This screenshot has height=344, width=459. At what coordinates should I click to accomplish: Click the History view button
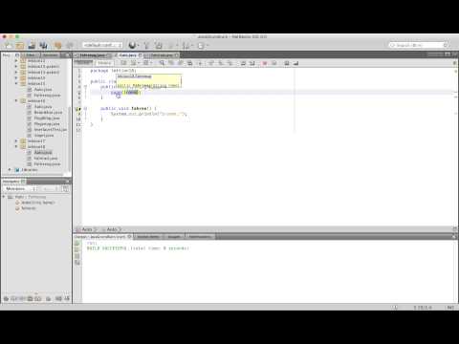coord(104,63)
